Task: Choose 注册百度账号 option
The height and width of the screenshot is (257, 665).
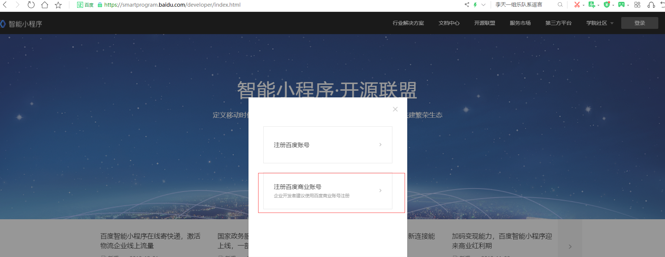Action: pyautogui.click(x=327, y=145)
